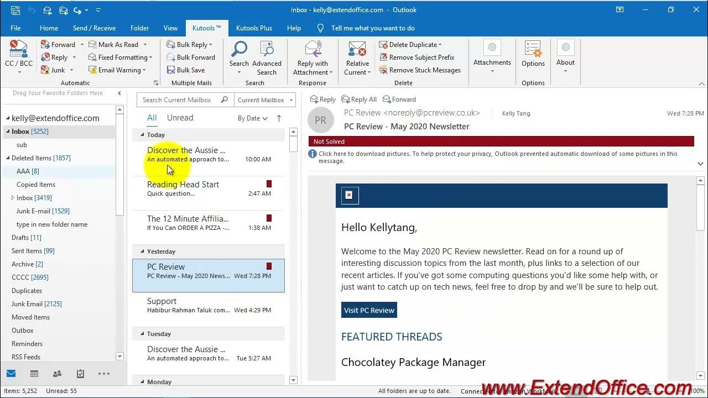This screenshot has height=398, width=708.
Task: Click the Junk icon in ribbon
Action: (x=45, y=70)
